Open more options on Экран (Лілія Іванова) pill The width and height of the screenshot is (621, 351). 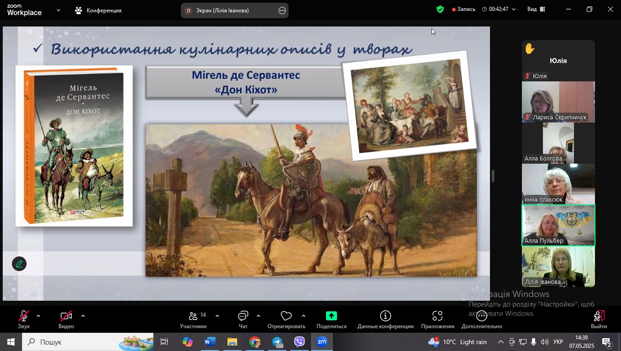(x=282, y=11)
